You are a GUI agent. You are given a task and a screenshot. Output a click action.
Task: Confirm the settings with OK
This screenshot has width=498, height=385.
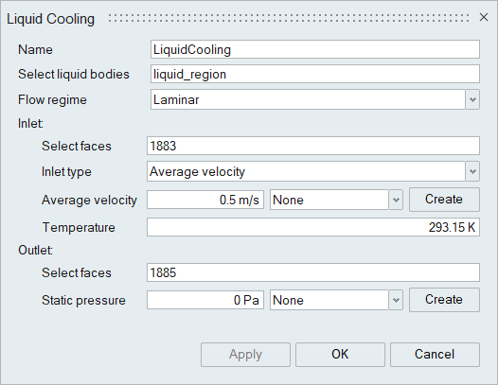340,355
